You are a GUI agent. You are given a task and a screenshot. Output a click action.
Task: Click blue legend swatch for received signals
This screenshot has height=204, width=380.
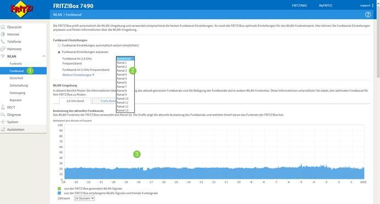(59, 193)
